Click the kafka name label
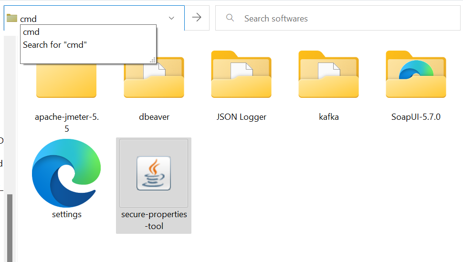This screenshot has height=262, width=463. coord(329,117)
